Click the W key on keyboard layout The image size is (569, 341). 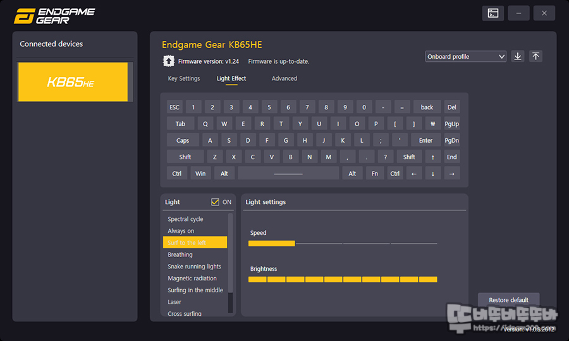click(224, 124)
